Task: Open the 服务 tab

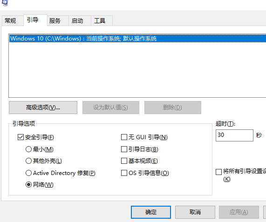Action: (x=58, y=20)
